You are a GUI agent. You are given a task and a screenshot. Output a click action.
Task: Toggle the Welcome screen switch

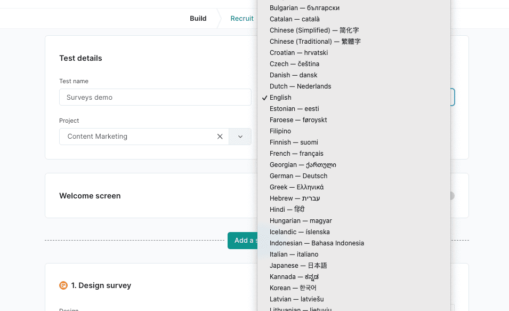[x=450, y=196]
